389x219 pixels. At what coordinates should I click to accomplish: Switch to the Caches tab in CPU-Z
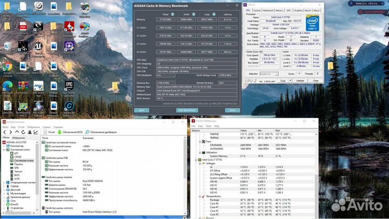[x=257, y=11]
